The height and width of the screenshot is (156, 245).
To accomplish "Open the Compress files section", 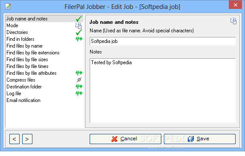I will [44, 80].
